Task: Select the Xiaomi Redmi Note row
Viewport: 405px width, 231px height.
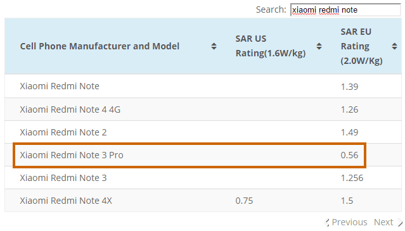Action: [203, 86]
